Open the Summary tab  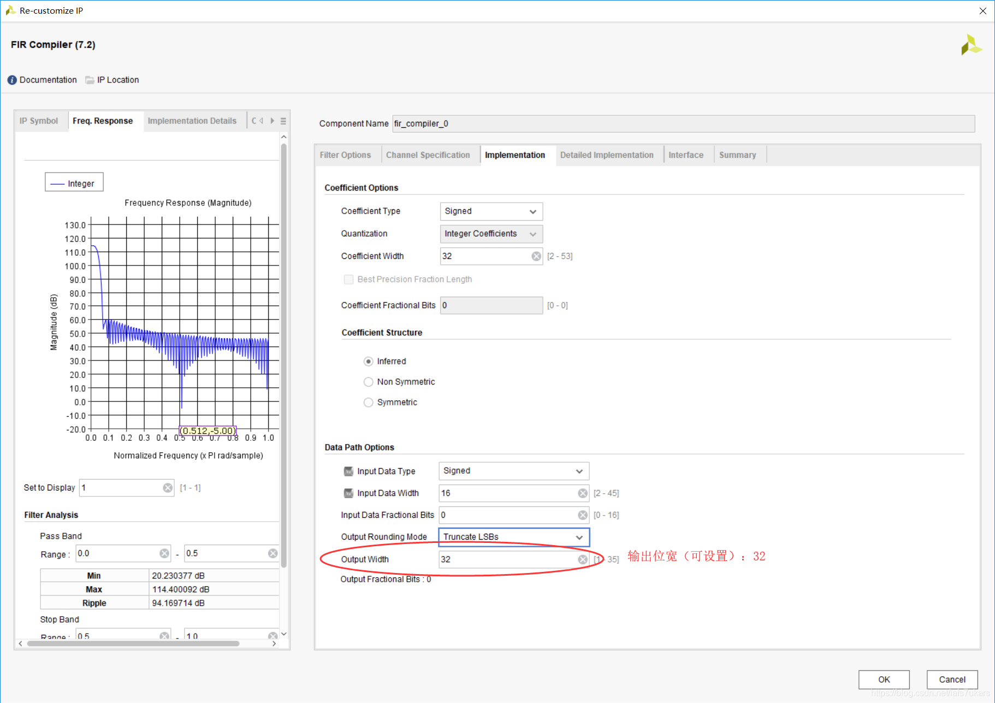coord(738,155)
